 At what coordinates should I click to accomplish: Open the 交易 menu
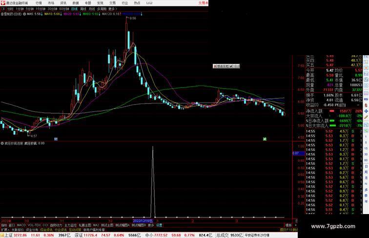(112, 3)
